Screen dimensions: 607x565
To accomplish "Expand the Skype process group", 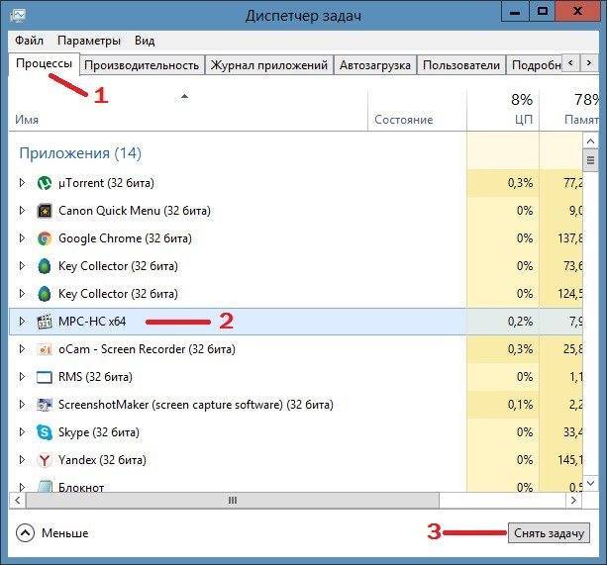I will coord(22,432).
